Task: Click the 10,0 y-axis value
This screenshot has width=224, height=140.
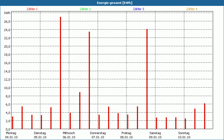Action: [x=7, y=88]
